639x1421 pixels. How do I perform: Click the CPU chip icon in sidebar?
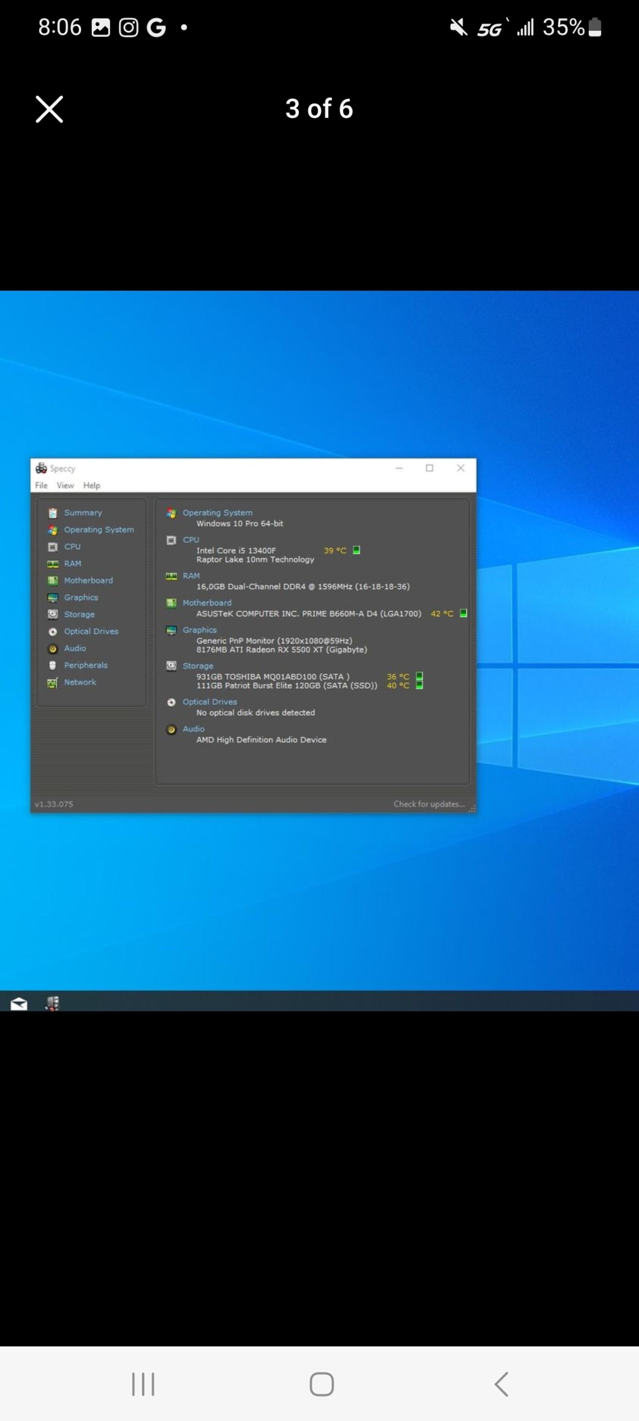(x=52, y=547)
